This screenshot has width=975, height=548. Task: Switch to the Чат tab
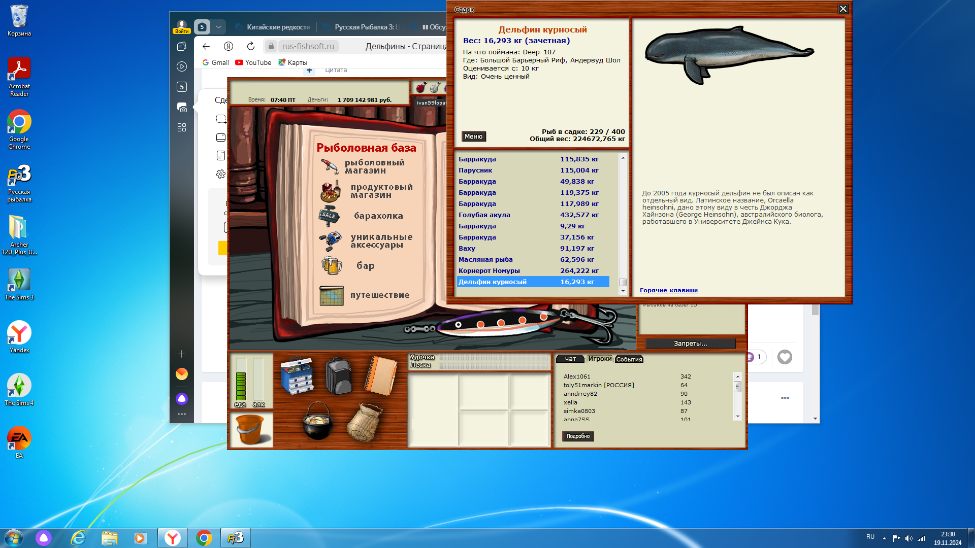[x=570, y=359]
